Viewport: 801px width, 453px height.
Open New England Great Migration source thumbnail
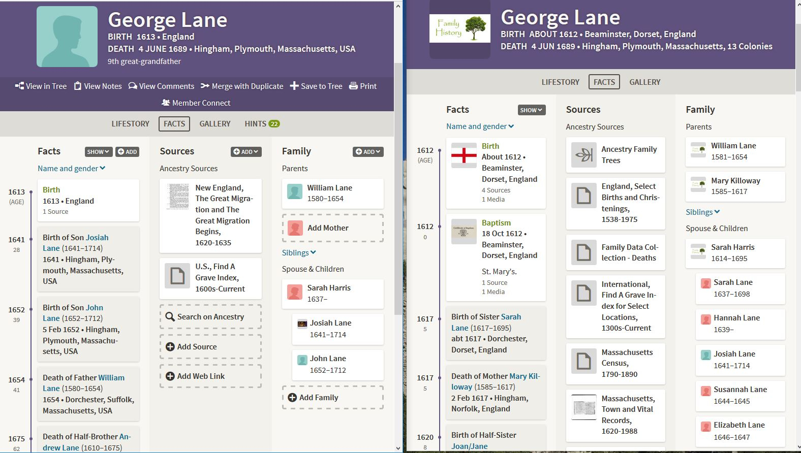click(x=177, y=197)
